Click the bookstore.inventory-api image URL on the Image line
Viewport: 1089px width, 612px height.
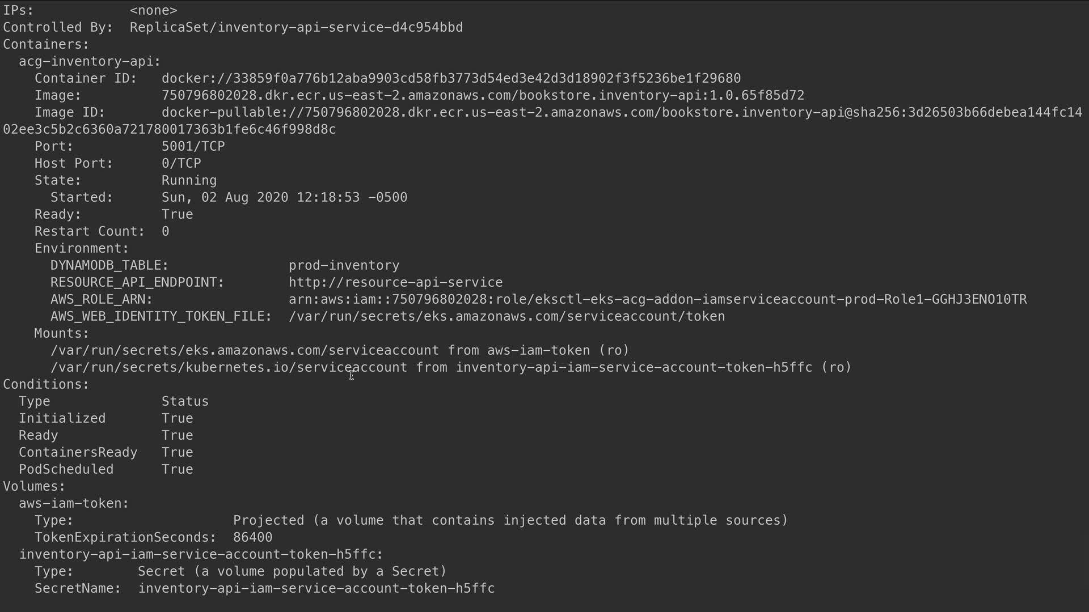(483, 95)
